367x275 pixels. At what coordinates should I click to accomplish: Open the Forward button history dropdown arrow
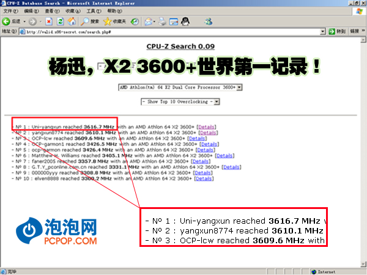[40, 21]
